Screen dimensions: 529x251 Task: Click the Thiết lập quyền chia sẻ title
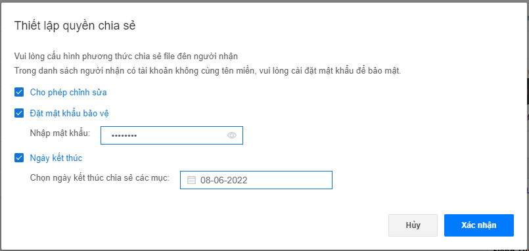pyautogui.click(x=75, y=26)
